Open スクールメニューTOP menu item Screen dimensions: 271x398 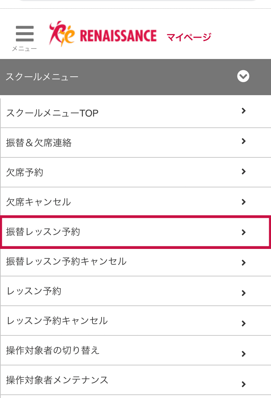pyautogui.click(x=135, y=113)
